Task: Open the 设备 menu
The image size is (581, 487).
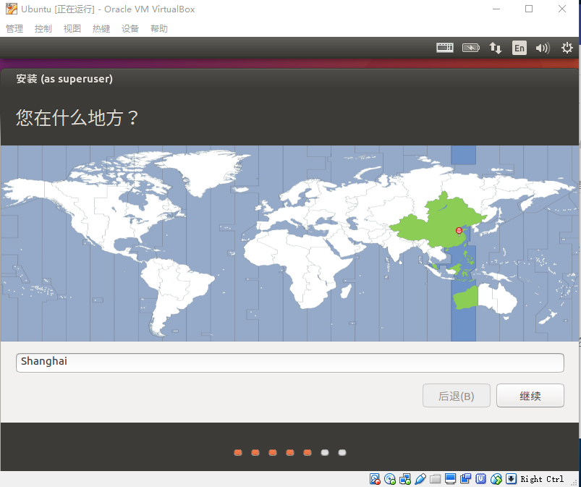Action: (130, 28)
